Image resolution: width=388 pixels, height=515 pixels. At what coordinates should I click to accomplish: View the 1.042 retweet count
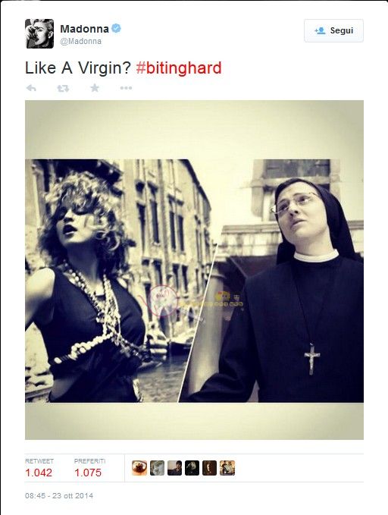[x=39, y=473]
